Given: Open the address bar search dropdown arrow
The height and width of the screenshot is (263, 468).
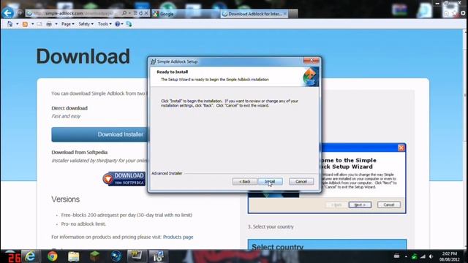Looking at the screenshot, I should [129, 13].
